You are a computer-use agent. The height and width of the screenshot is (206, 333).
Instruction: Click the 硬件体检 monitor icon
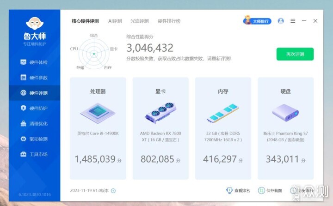click(24, 62)
